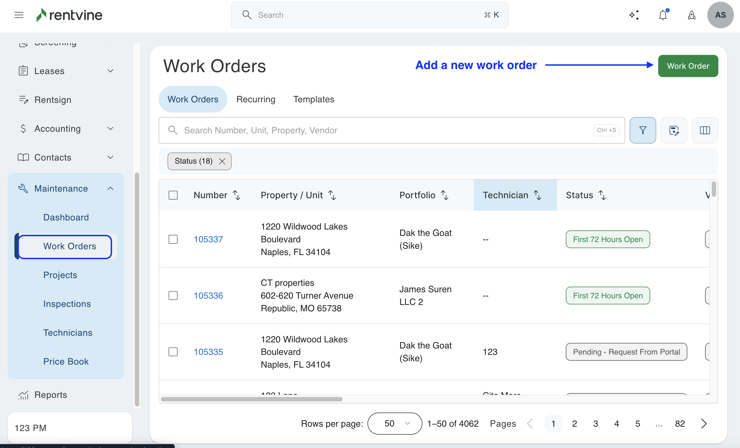Open work order 105336 link

[x=208, y=296]
